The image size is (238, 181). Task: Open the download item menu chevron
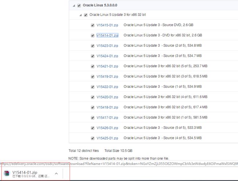point(56,173)
